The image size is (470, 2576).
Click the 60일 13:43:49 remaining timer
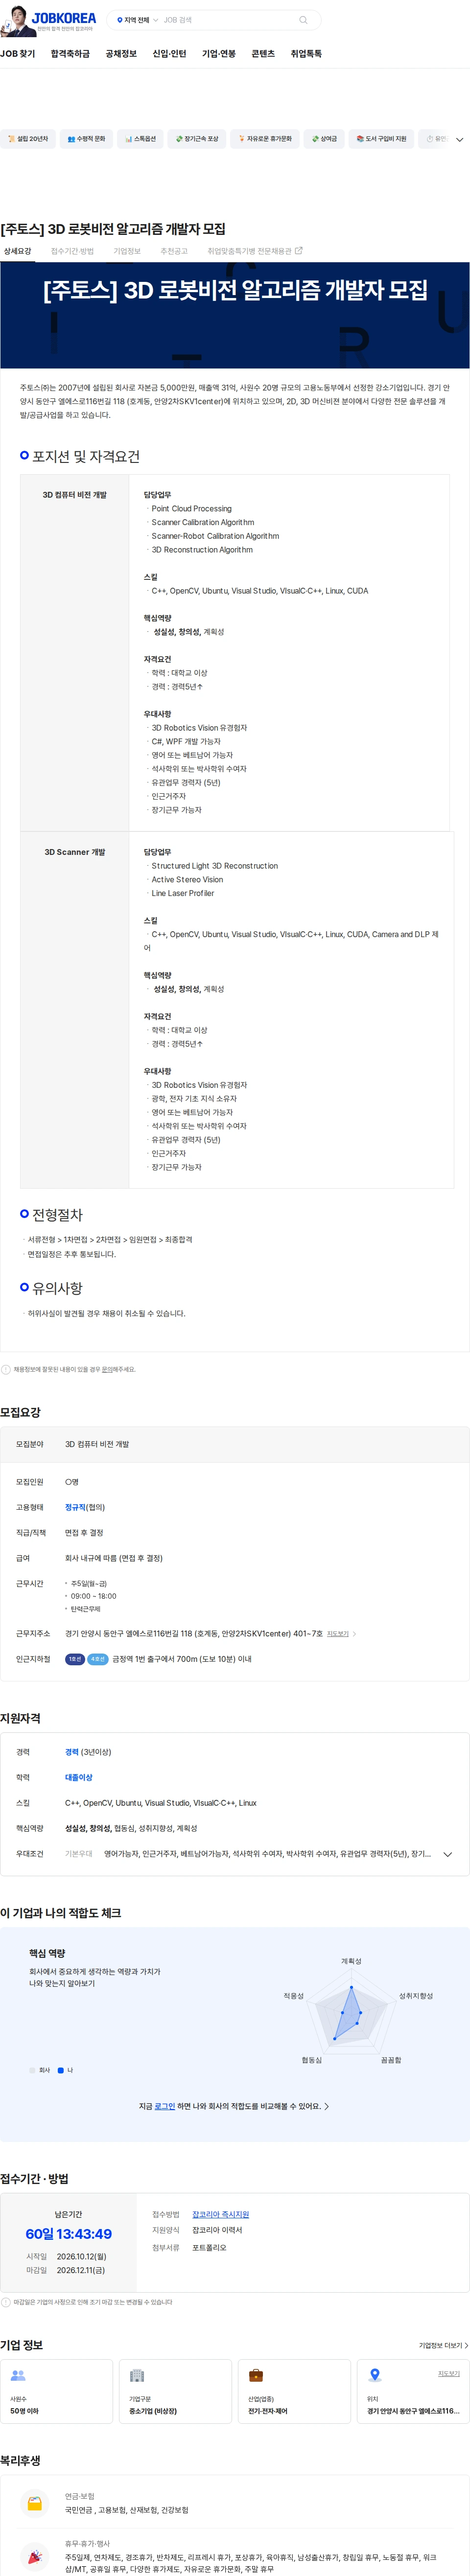point(69,2234)
